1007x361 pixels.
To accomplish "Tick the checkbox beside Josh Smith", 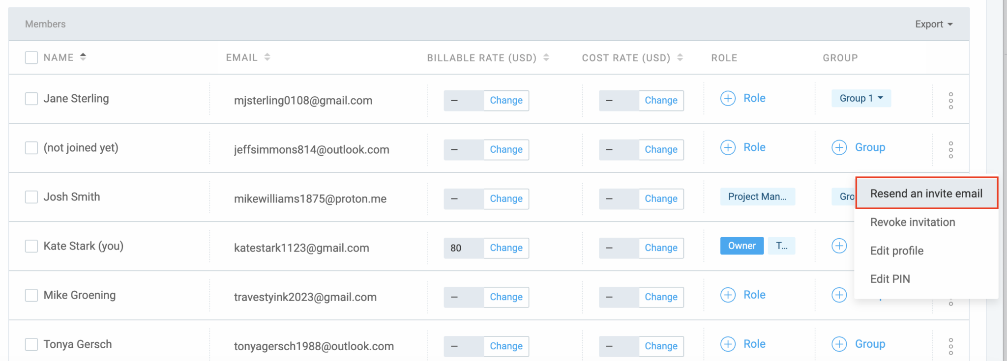I will point(31,197).
